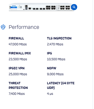Select the LATENCY (64 BYTE UDP) label
Screen dimensions: 94x109
[61, 86]
